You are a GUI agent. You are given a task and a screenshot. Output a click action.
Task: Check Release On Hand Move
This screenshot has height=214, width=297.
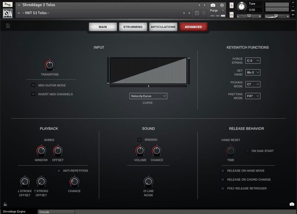[x=223, y=171]
